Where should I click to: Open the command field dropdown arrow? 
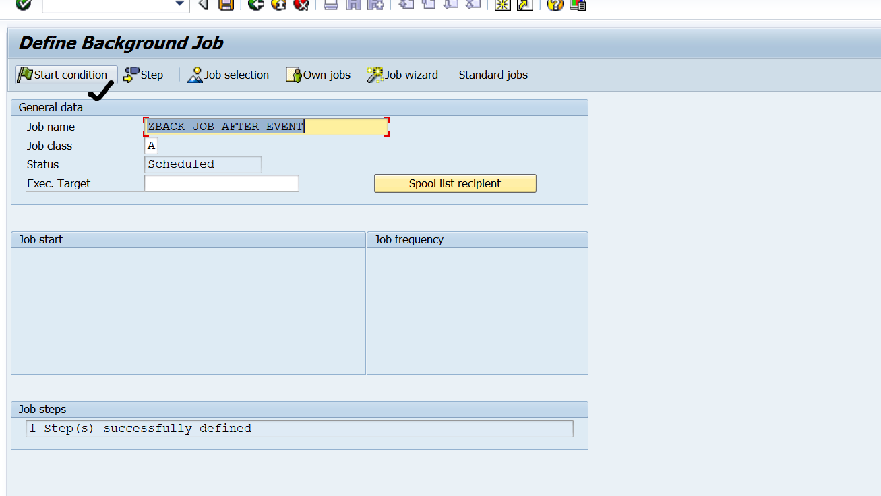(x=179, y=4)
